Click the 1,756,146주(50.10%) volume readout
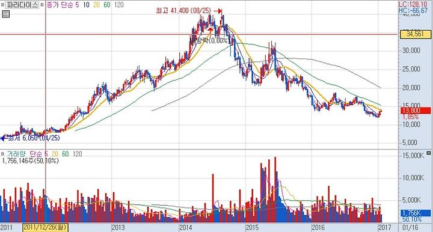This screenshot has height=232, width=433. (31, 160)
